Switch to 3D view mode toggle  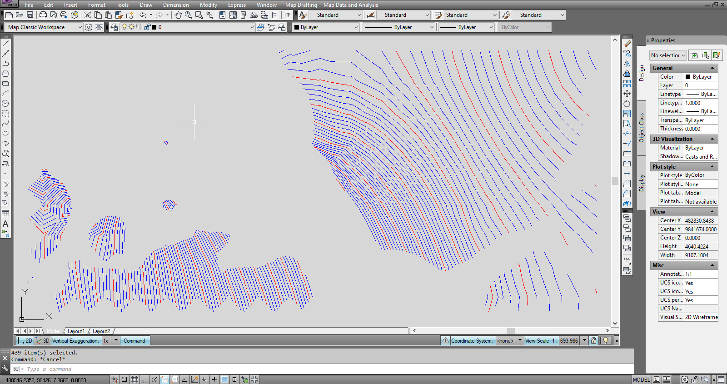pos(42,341)
